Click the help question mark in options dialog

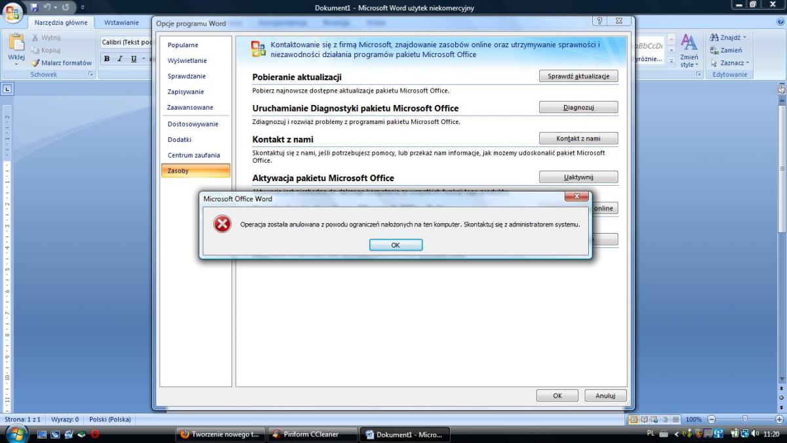[600, 21]
